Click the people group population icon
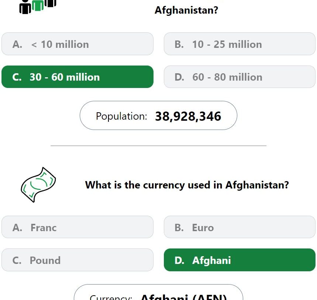 (x=38, y=7)
